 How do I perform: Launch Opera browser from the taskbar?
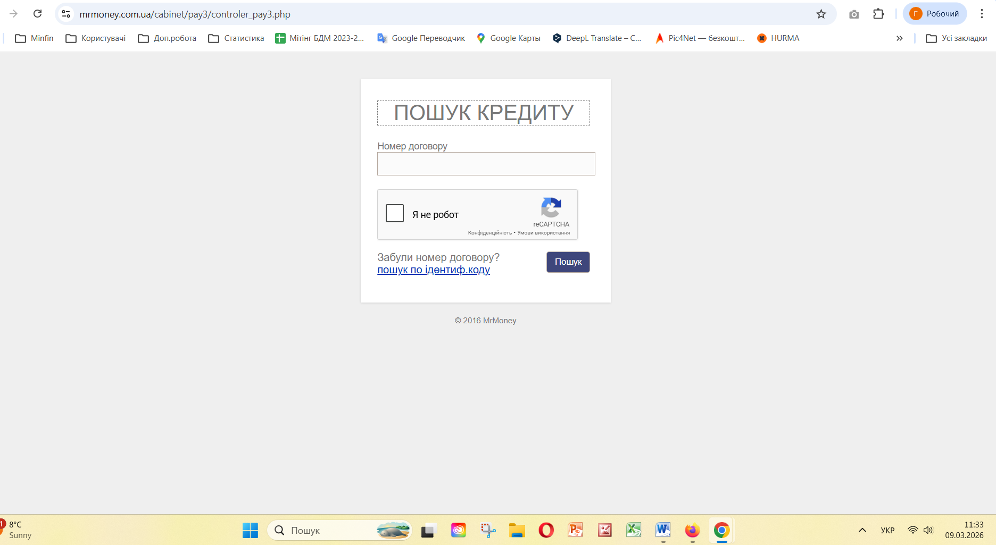point(546,530)
